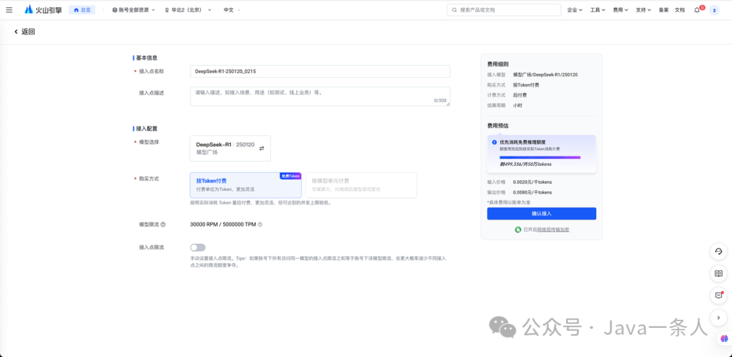Image resolution: width=732 pixels, height=357 pixels.
Task: Choose 按模型单元付费 purchase option
Action: click(x=361, y=185)
